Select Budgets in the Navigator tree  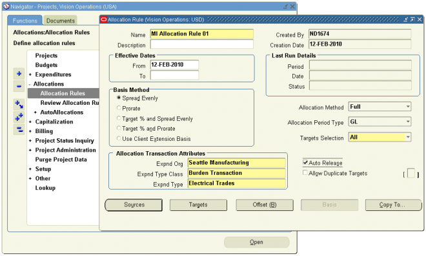[46, 65]
